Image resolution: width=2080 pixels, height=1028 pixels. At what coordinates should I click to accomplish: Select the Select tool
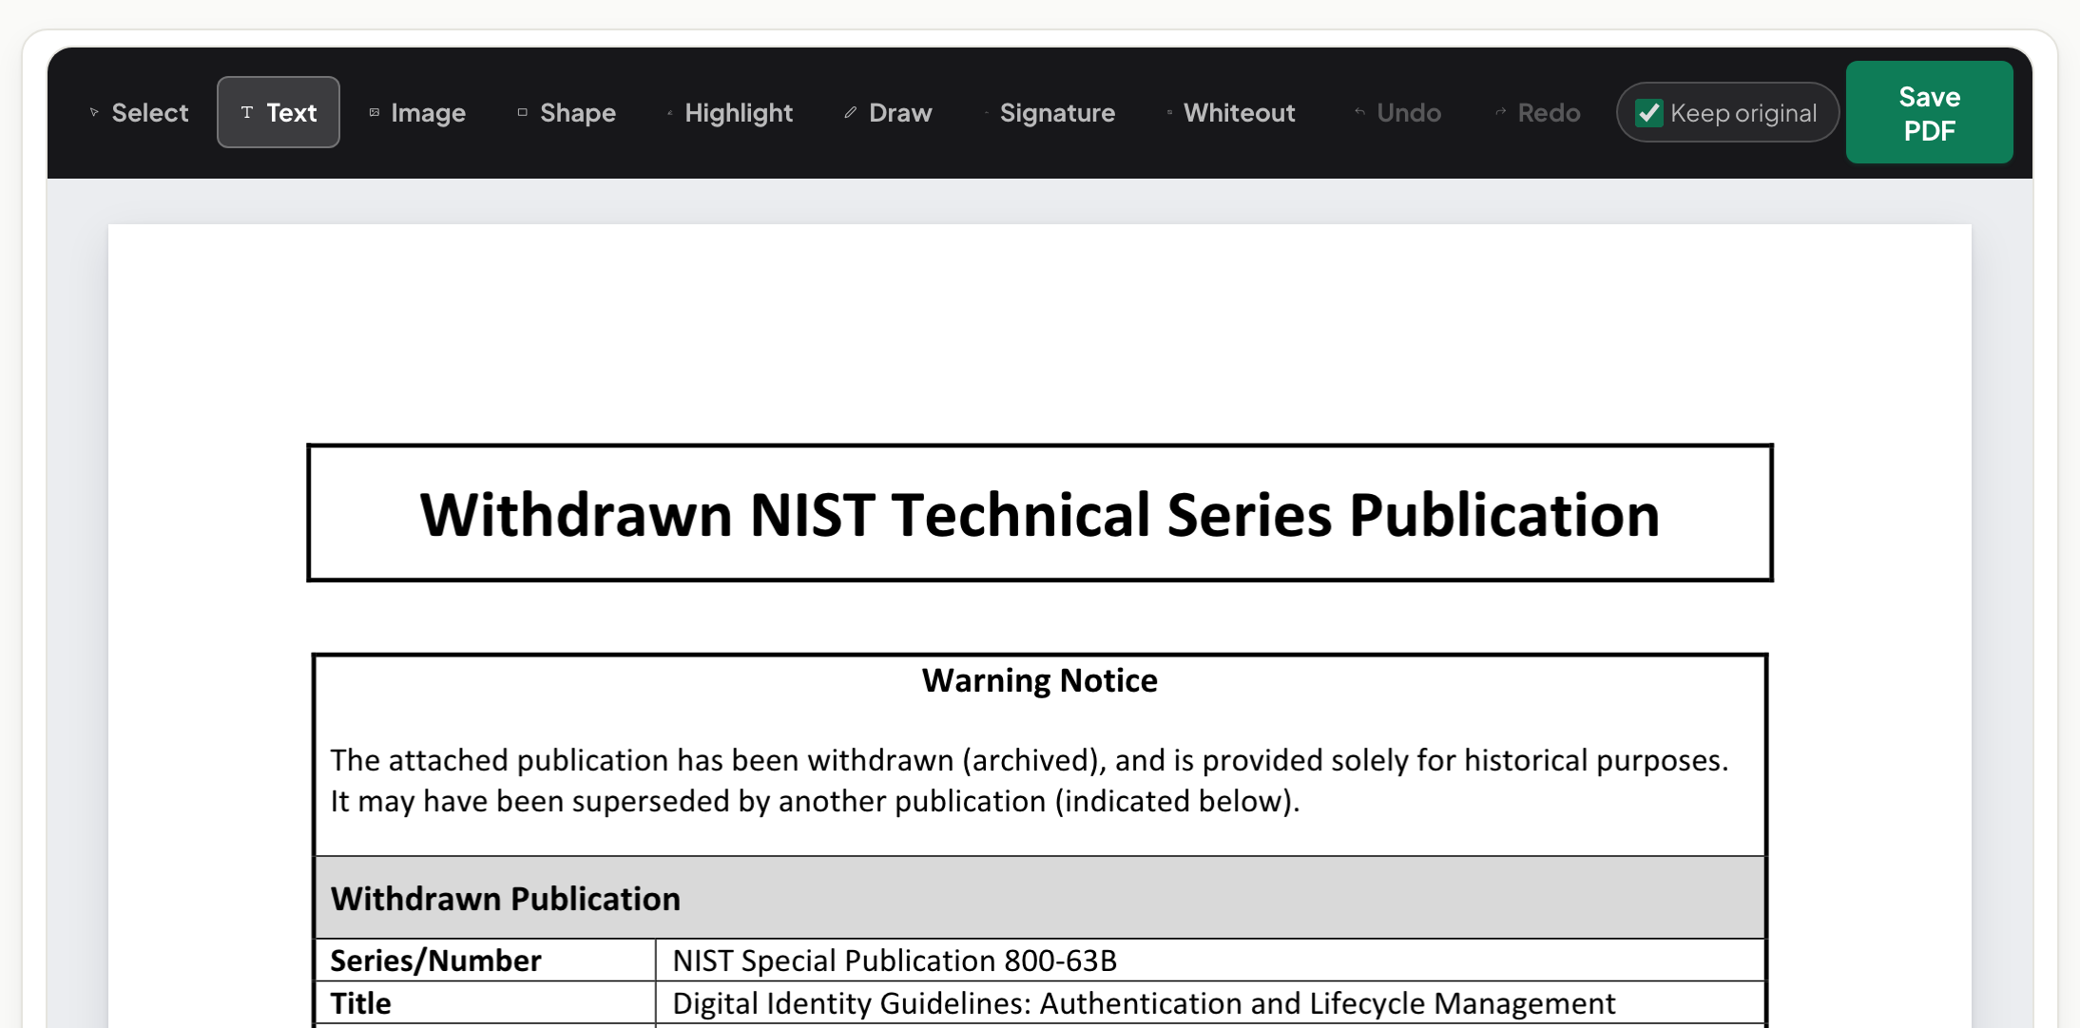139,112
